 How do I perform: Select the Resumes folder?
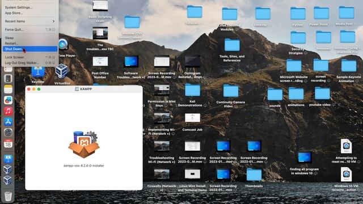[323, 37]
